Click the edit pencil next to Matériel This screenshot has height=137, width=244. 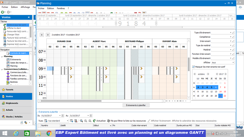tap(233, 50)
